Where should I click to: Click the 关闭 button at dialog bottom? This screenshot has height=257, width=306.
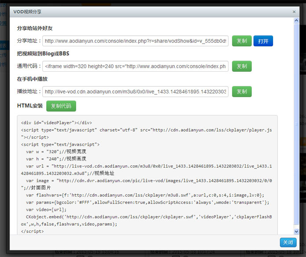pyautogui.click(x=288, y=242)
